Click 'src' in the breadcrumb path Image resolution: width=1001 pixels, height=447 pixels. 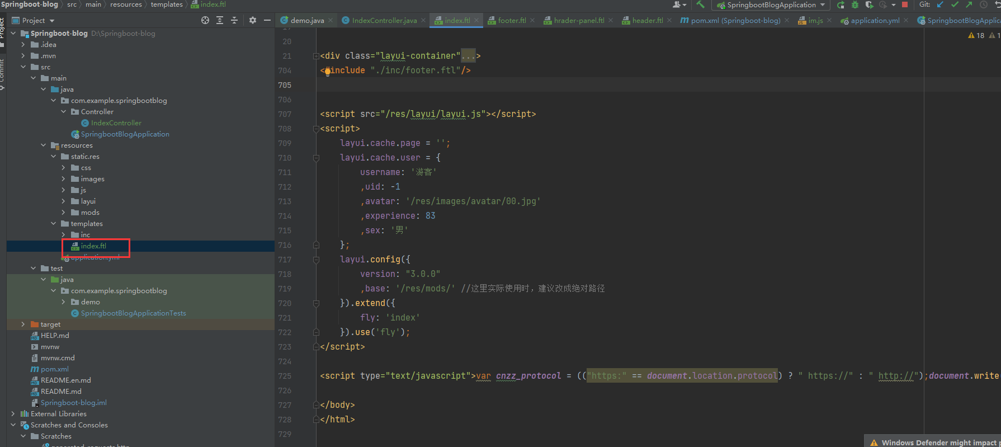pyautogui.click(x=72, y=4)
